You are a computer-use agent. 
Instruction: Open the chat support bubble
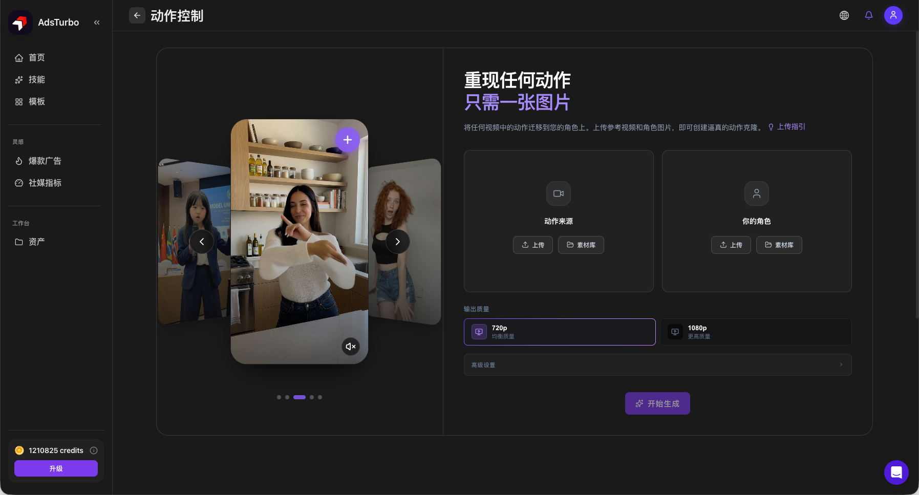pyautogui.click(x=896, y=472)
